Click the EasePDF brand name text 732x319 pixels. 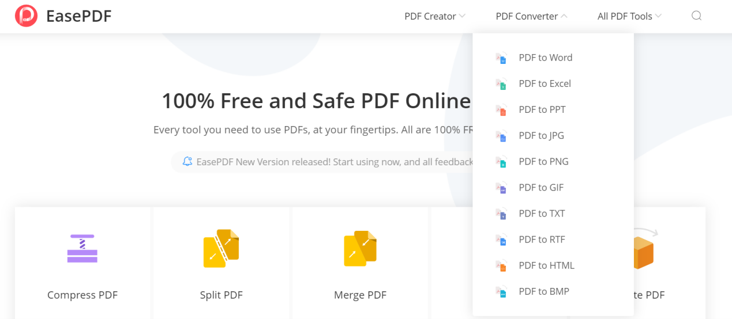pos(79,16)
